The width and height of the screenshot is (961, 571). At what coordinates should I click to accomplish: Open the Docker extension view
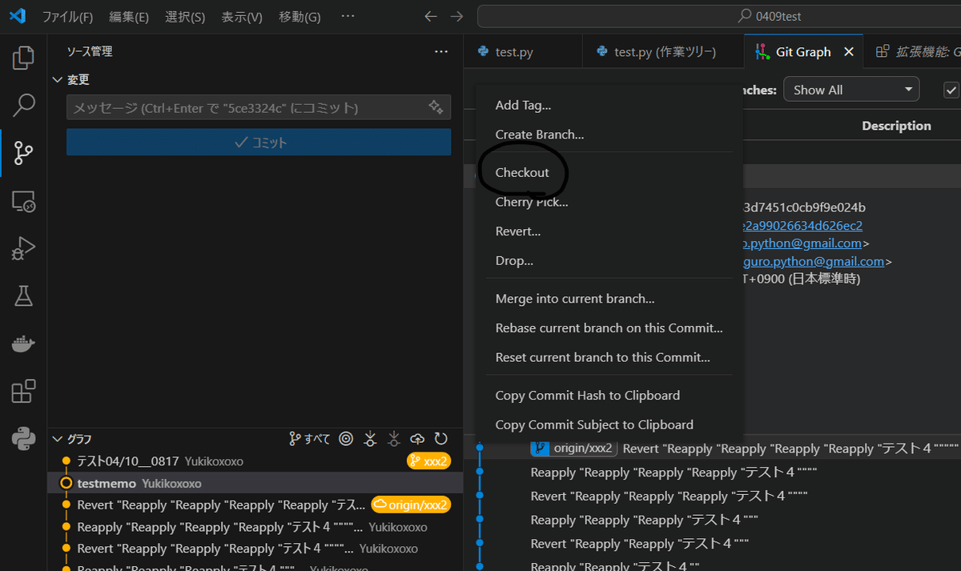23,343
